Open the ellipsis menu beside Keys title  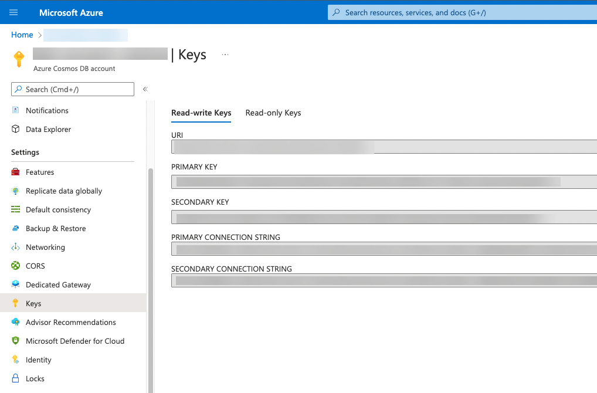point(225,55)
